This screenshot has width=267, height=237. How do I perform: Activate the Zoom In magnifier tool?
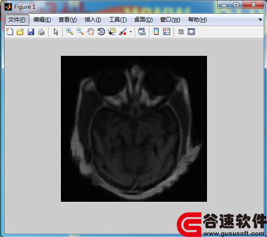(70, 32)
